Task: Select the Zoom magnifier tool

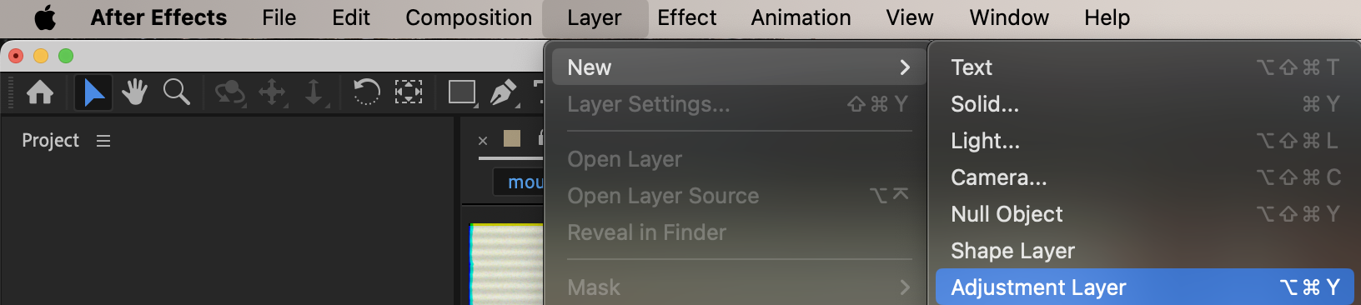Action: tap(177, 92)
